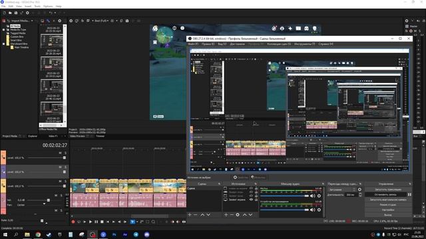
Task: Save snapshot to file in preview toolbar
Action: click(127, 21)
